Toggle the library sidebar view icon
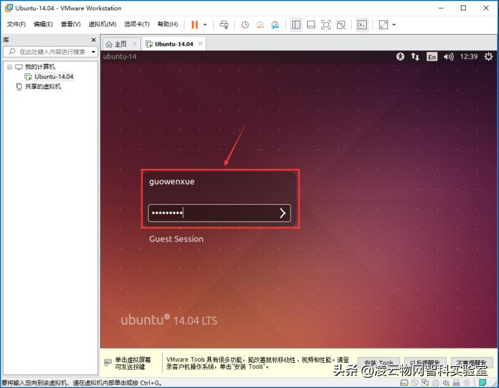This screenshot has width=499, height=388. click(x=296, y=25)
